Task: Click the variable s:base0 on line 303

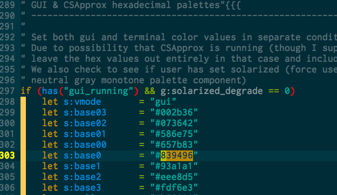Action: click(82, 155)
